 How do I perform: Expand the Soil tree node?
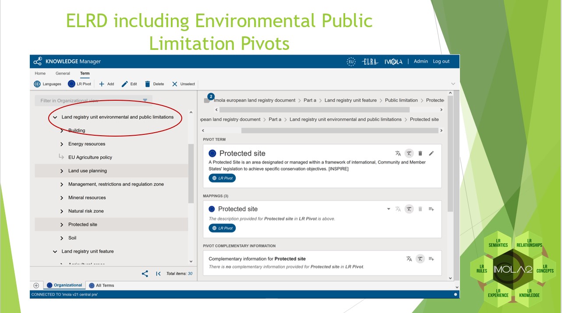(x=62, y=238)
